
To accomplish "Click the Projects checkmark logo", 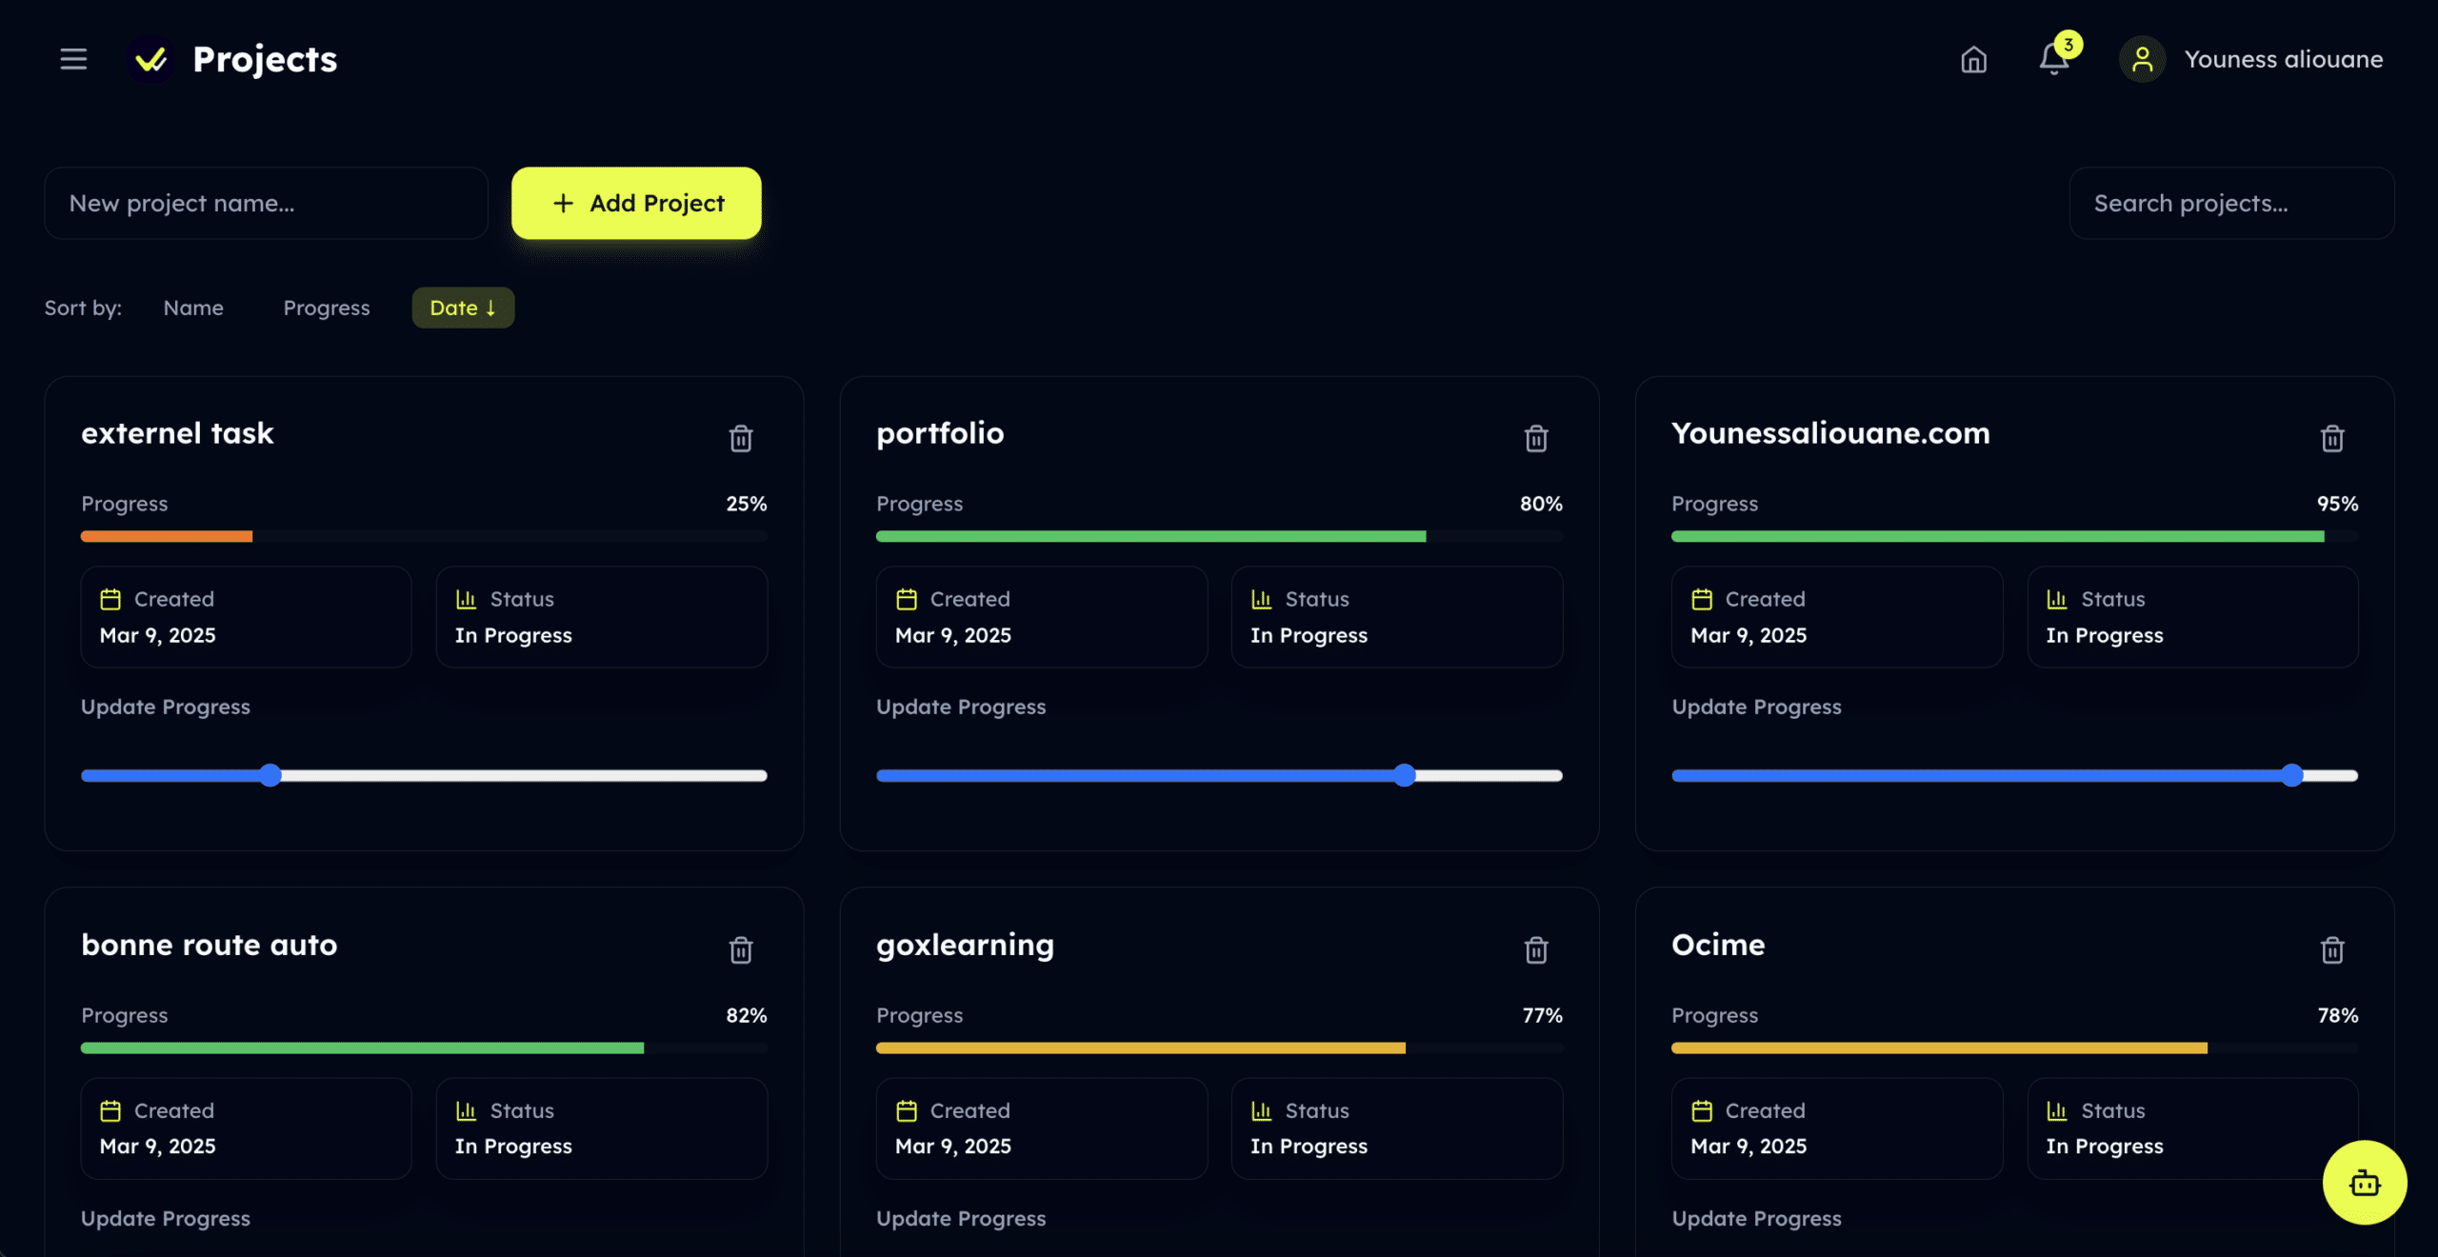I will pyautogui.click(x=150, y=60).
